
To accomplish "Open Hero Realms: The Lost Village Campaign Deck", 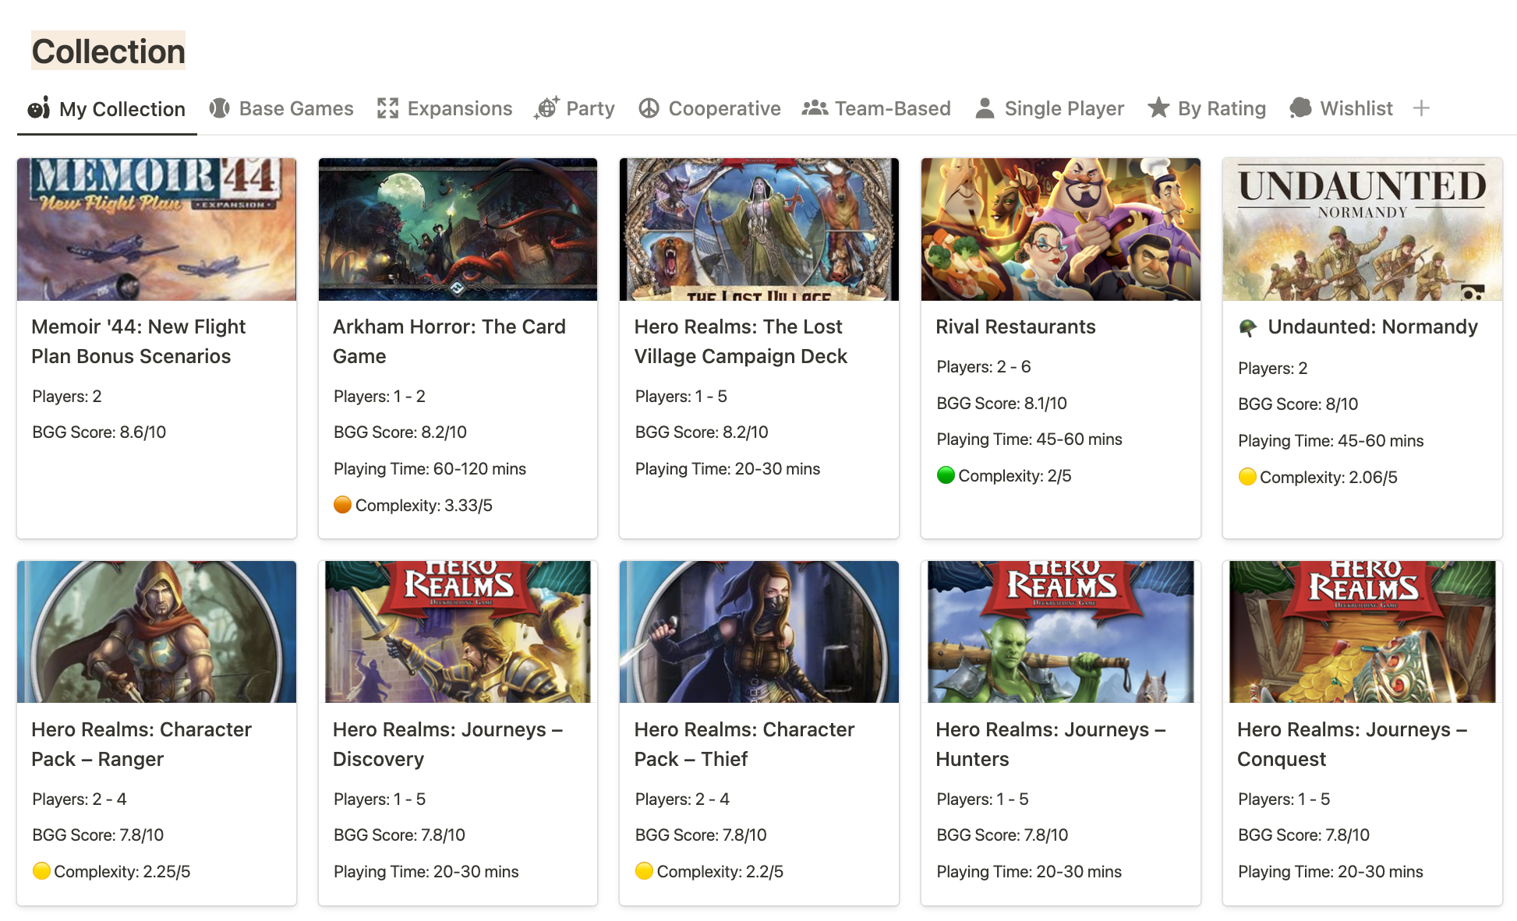I will (x=741, y=341).
